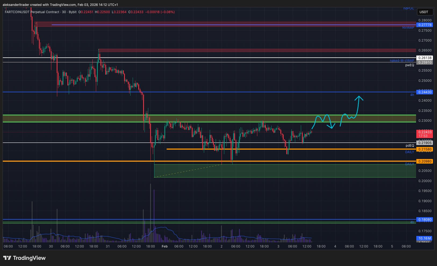Click the blue 0.18080 price label
This screenshot has width=437, height=266.
click(x=424, y=220)
